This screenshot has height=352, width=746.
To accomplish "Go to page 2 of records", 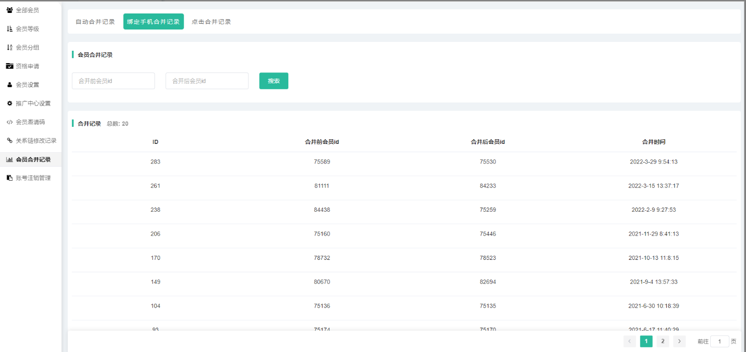I will pyautogui.click(x=663, y=341).
